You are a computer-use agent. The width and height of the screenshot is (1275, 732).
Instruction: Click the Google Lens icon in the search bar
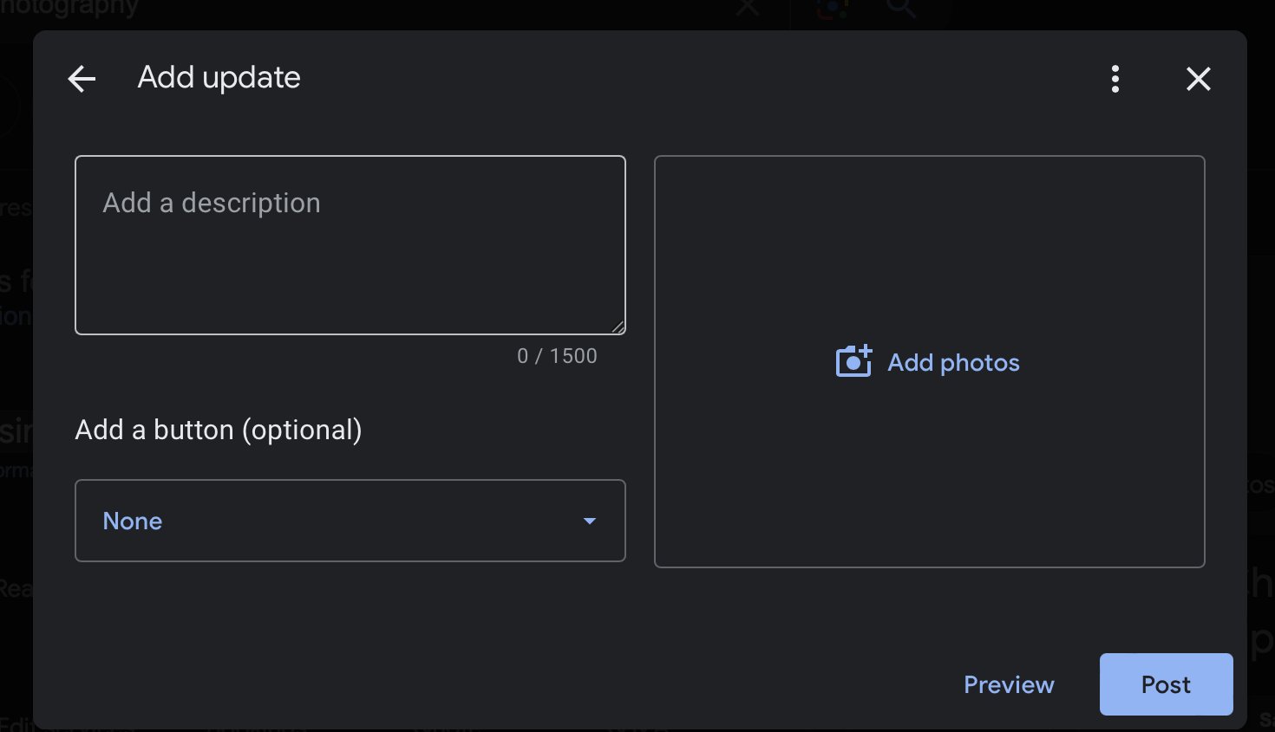pos(831,10)
